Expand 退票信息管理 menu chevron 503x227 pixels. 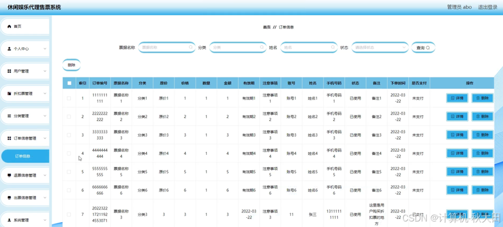point(45,175)
